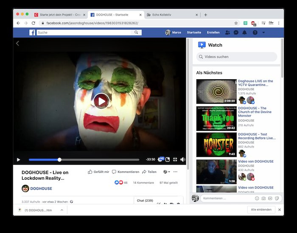Image resolution: width=297 pixels, height=233 pixels.
Task: Switch to the Echo Kollektiv tab
Action: [170, 14]
